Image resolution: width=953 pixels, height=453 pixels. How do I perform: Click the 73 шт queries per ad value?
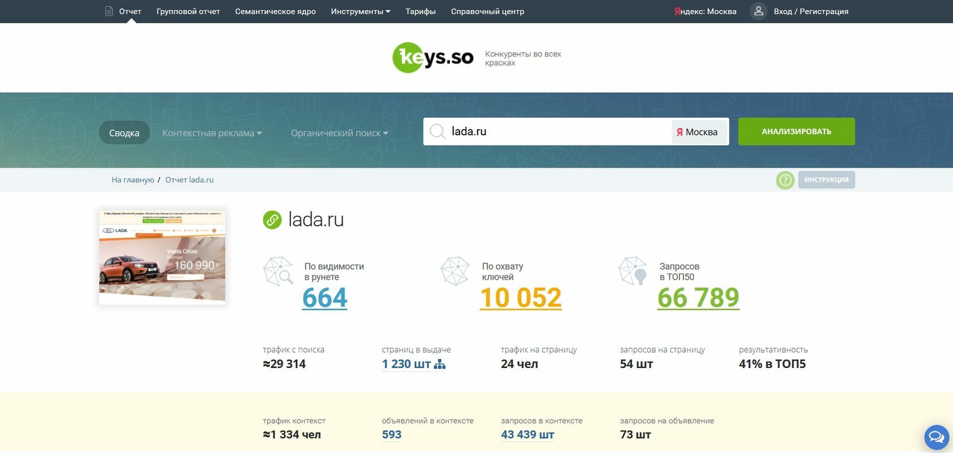[635, 435]
